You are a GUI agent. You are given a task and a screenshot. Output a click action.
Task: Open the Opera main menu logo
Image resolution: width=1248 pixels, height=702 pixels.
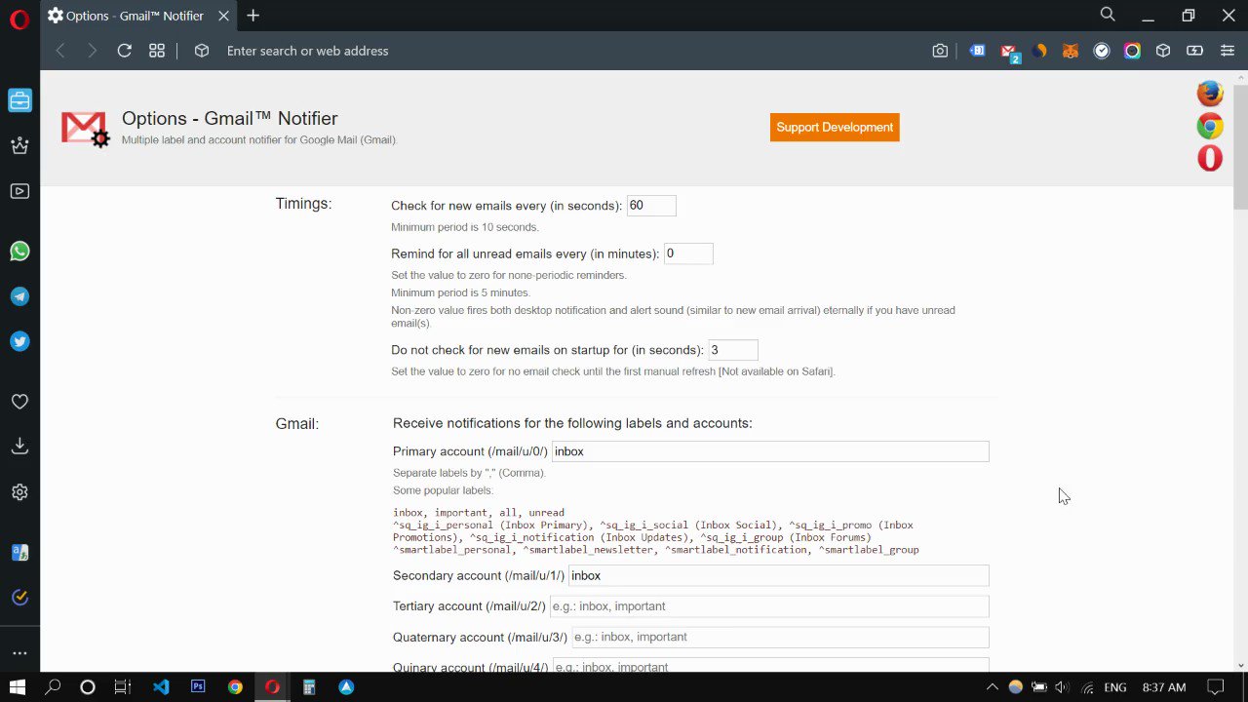pos(19,19)
